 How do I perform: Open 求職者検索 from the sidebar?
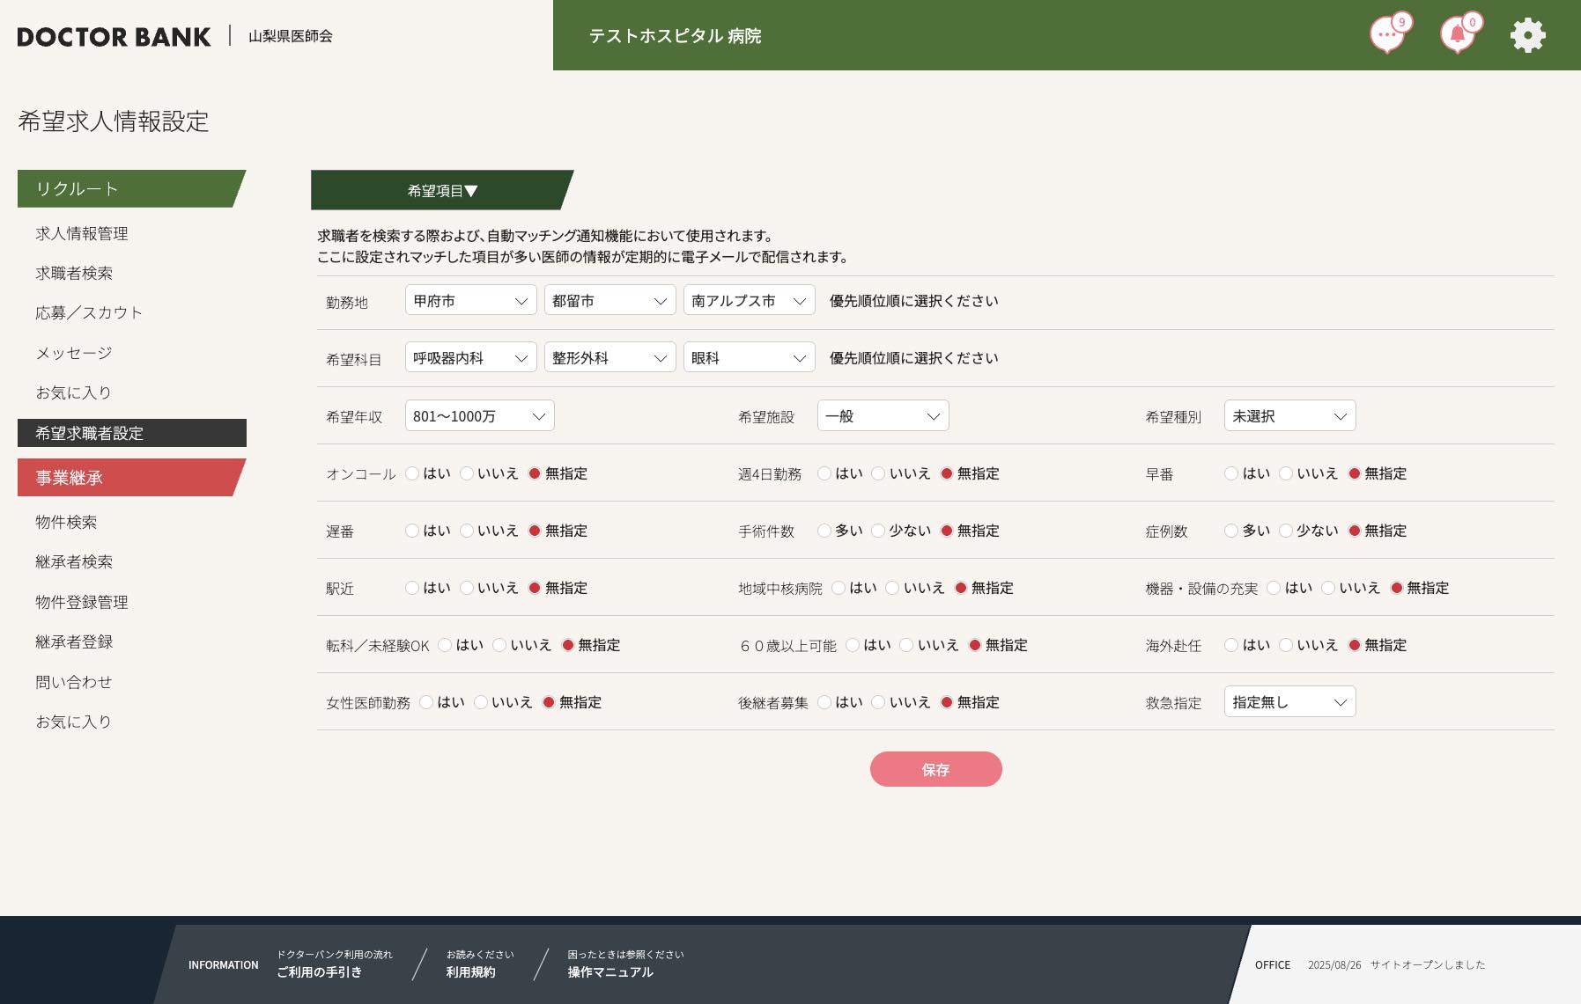(x=74, y=273)
